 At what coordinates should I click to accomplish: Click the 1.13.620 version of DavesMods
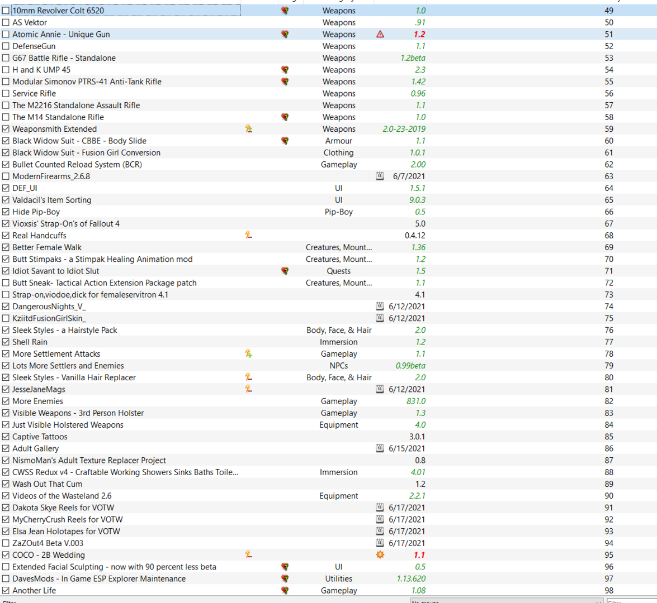[x=411, y=579]
